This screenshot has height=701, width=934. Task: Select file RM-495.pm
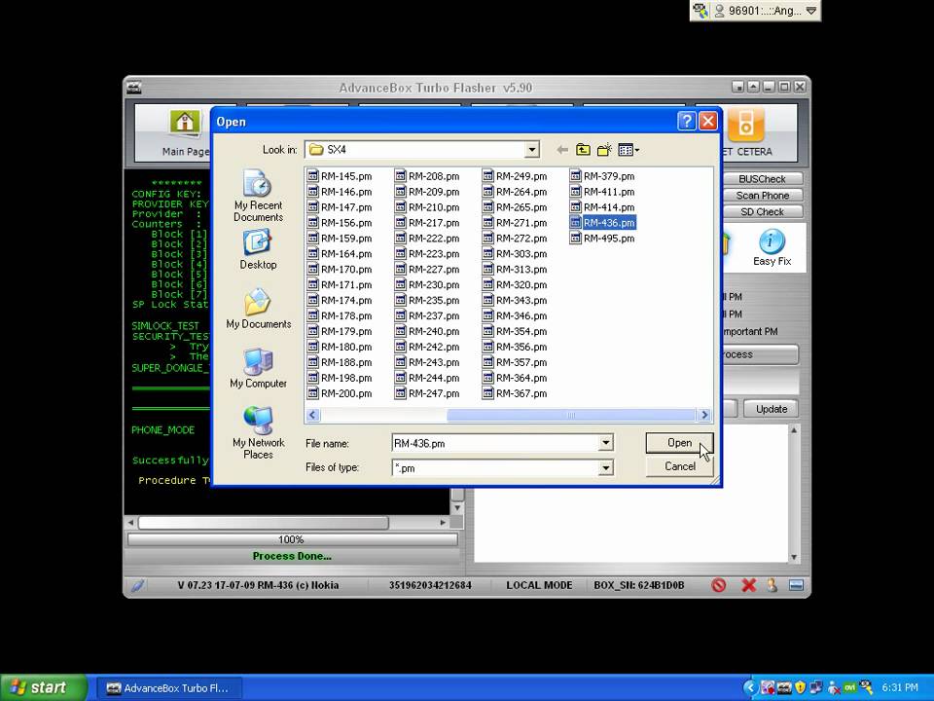pos(602,239)
